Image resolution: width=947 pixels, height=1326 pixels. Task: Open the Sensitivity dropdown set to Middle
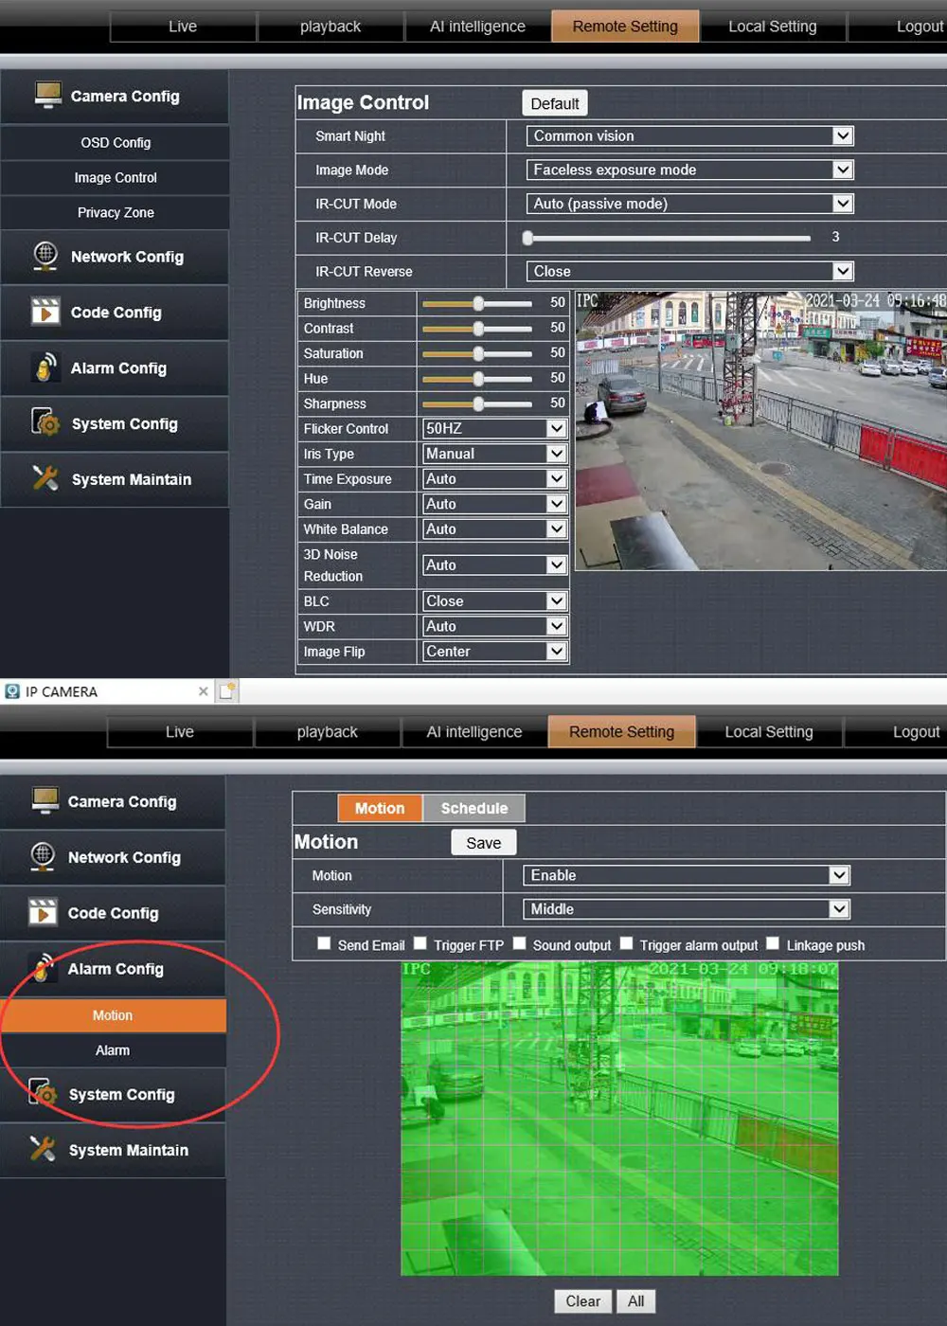687,908
